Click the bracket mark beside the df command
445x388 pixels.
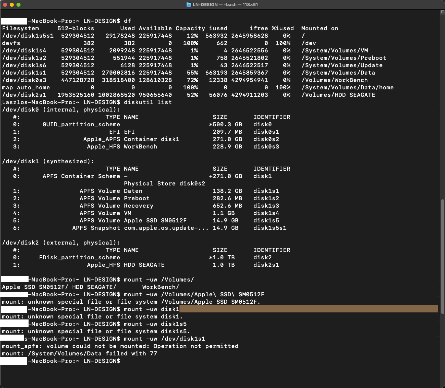439,21
